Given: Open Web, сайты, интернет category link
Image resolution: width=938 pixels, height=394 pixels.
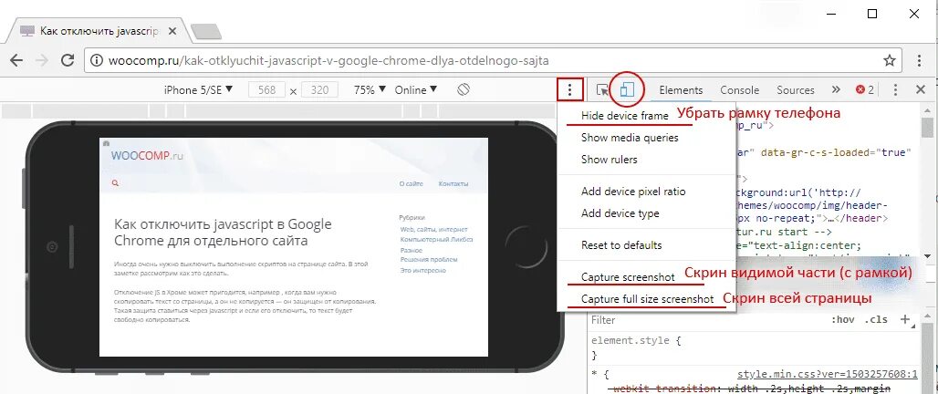Looking at the screenshot, I should (433, 230).
